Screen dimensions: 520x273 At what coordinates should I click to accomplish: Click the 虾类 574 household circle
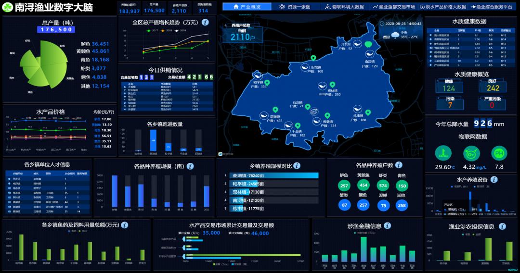[x=383, y=186]
